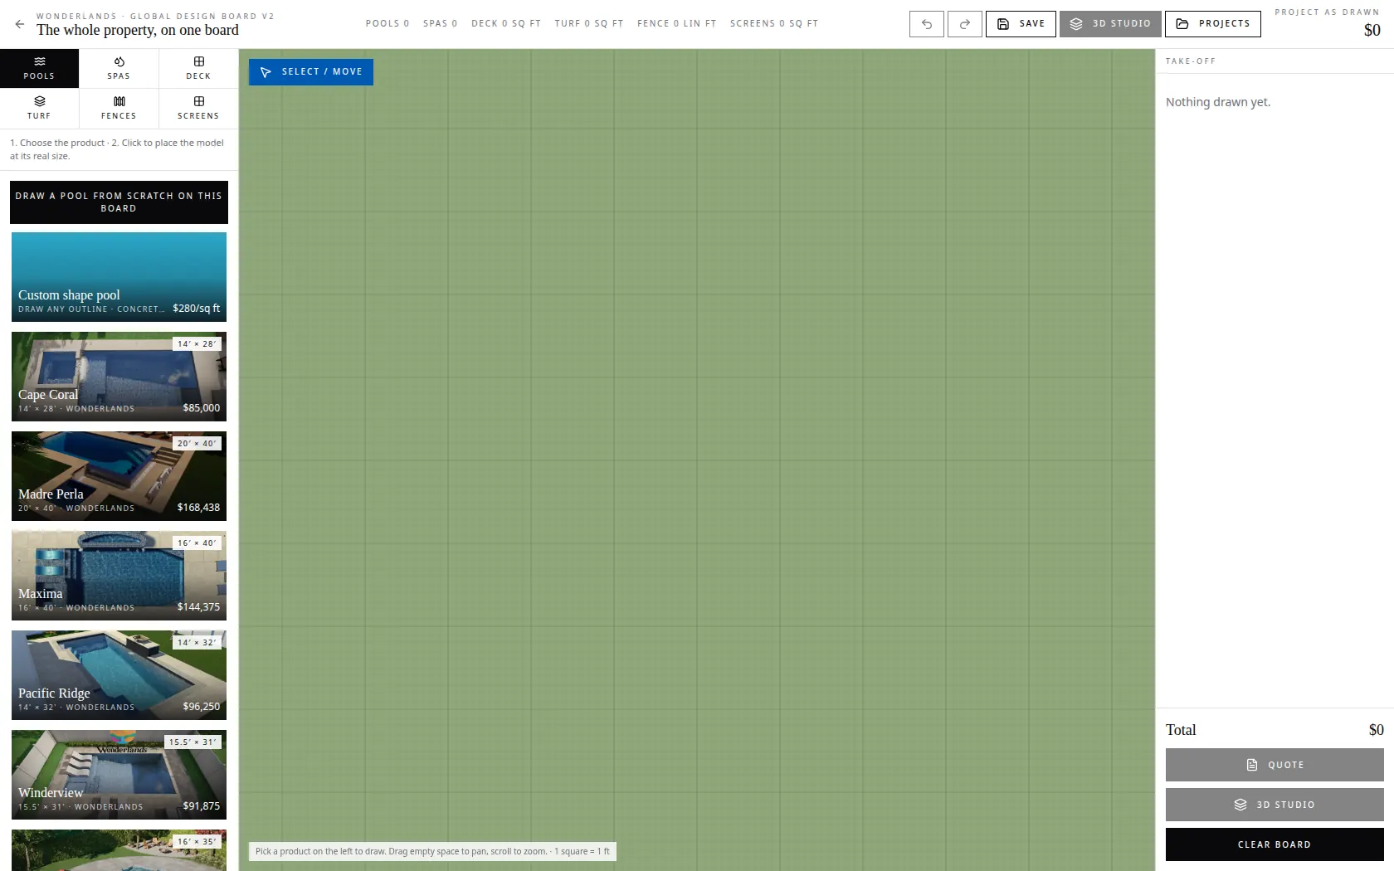Draw a pool from scratch on this board
Viewport: 1394px width, 871px height.
click(119, 202)
